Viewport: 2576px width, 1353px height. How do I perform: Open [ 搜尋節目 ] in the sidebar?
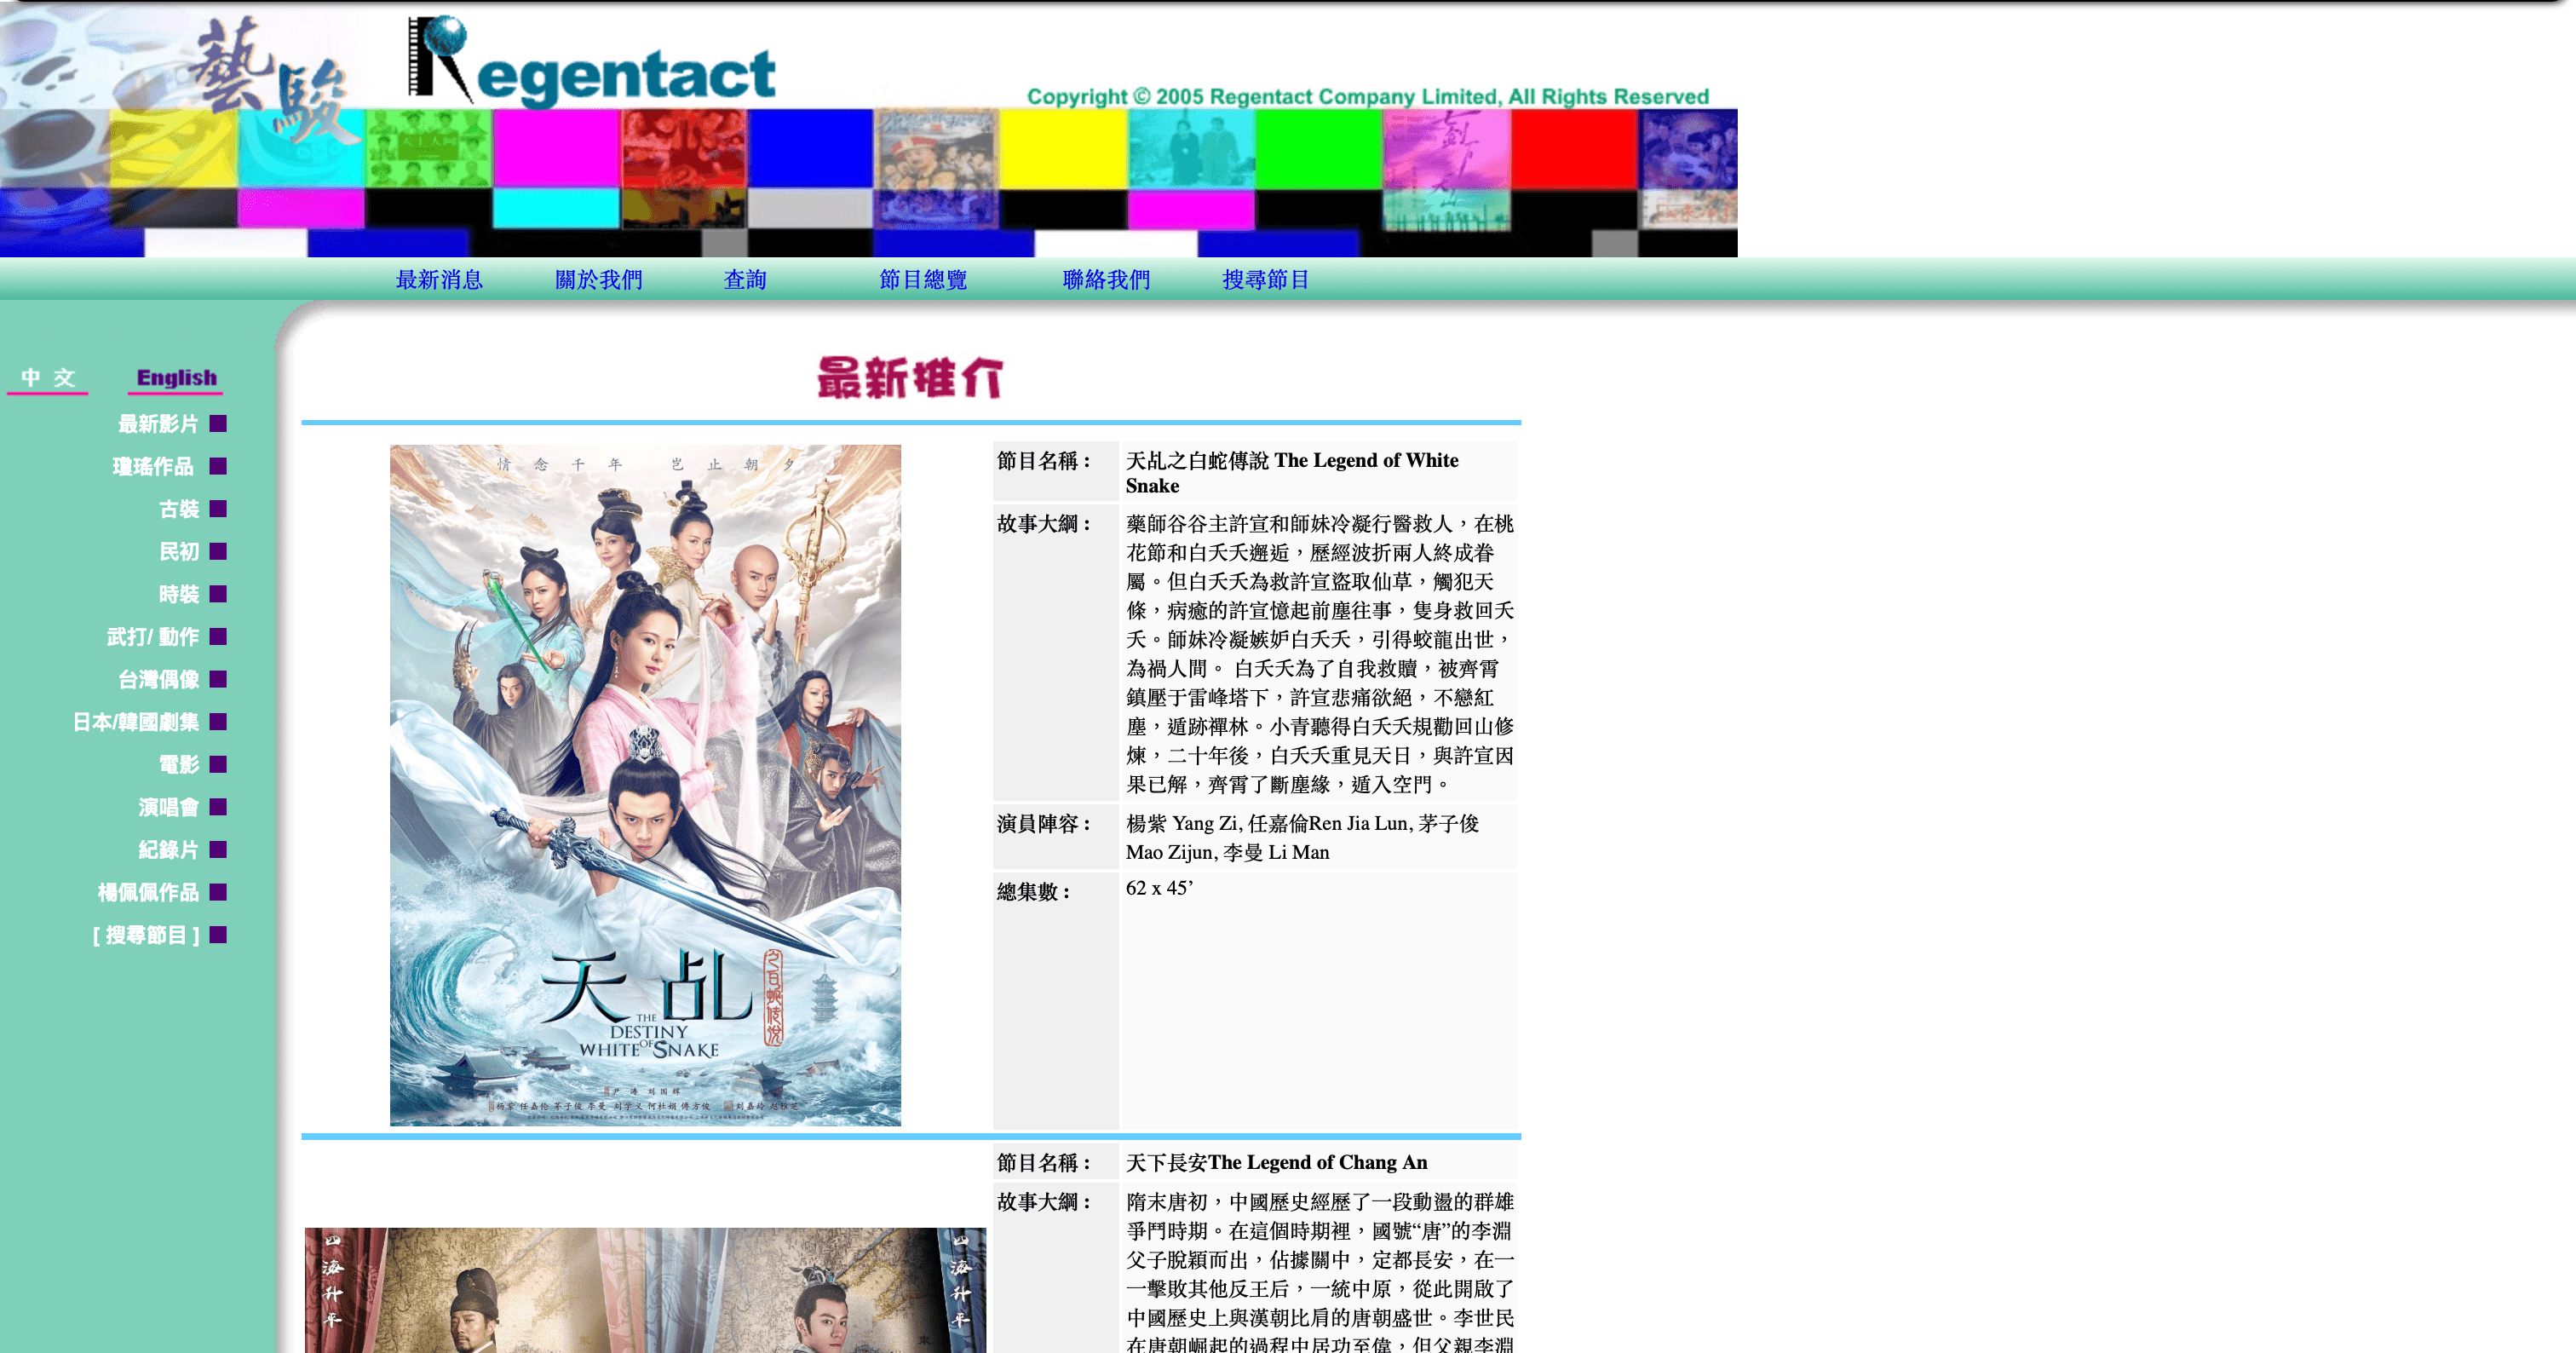click(x=146, y=935)
